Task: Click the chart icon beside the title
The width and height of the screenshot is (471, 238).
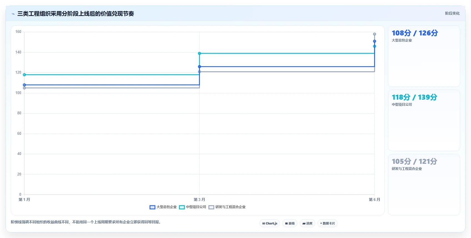Action: 13,14
